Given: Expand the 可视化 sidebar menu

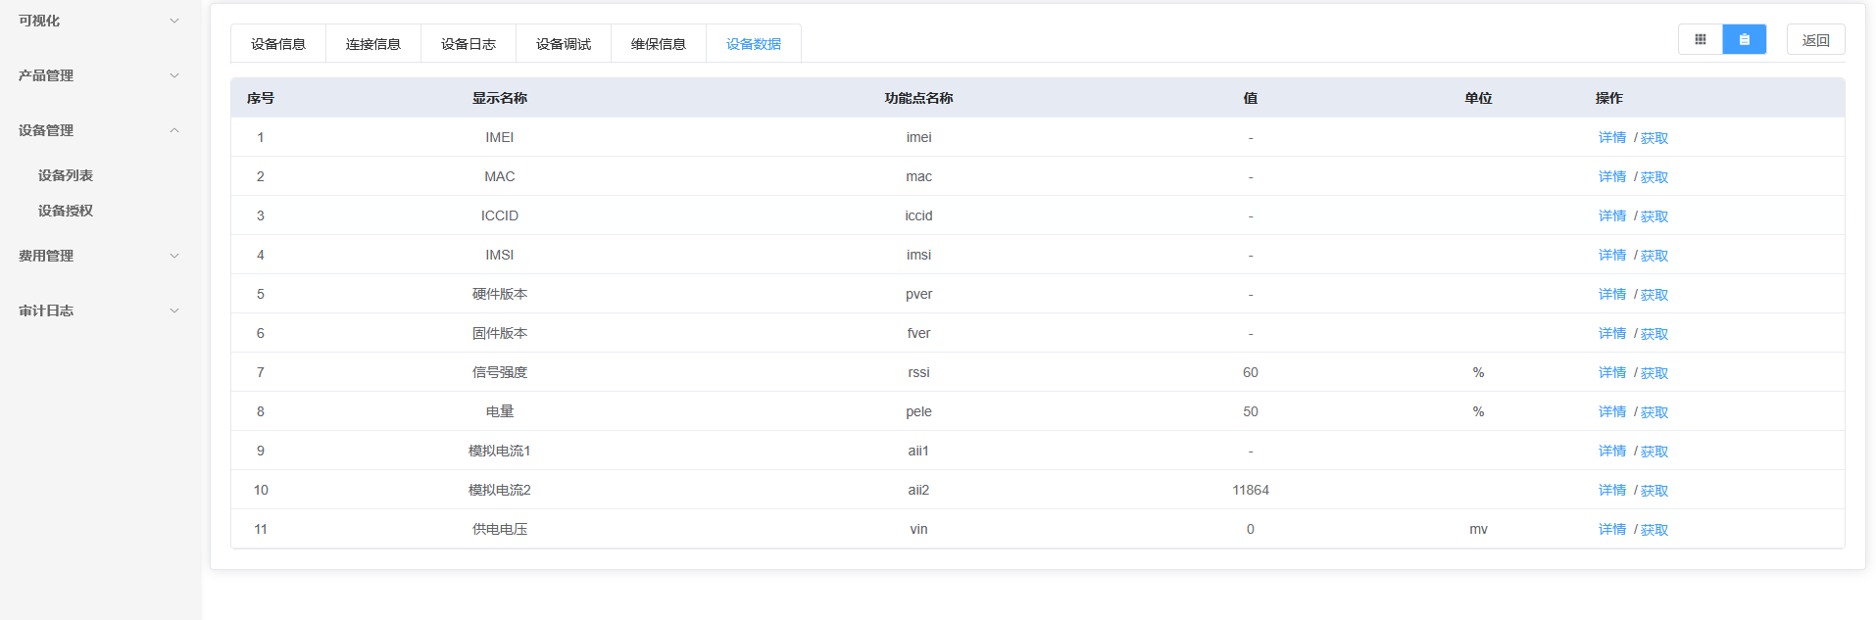Looking at the screenshot, I should click(x=100, y=21).
